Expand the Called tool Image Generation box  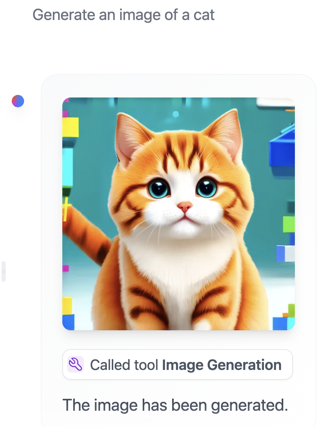[x=178, y=364]
